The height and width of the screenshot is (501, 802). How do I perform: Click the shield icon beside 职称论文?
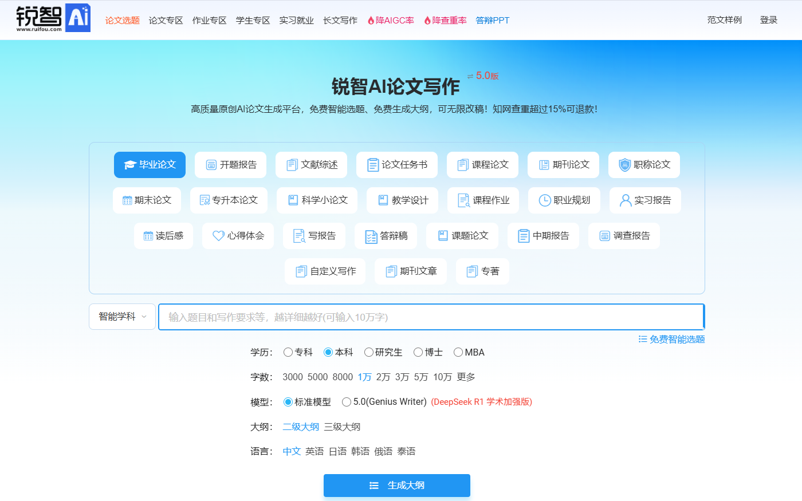pos(624,165)
